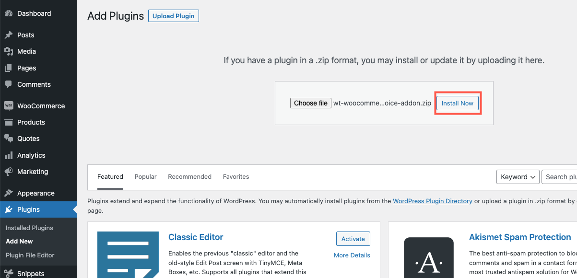
Task: Open the Keyword search type dropdown
Action: tap(518, 177)
